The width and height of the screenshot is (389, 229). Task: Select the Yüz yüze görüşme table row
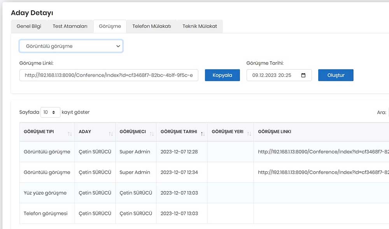(204, 193)
